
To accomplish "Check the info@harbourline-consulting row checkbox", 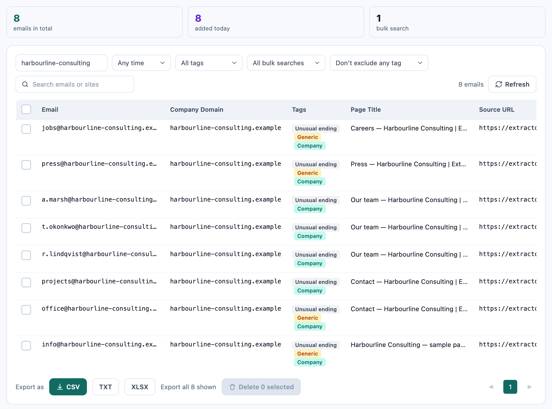I will pyautogui.click(x=26, y=346).
